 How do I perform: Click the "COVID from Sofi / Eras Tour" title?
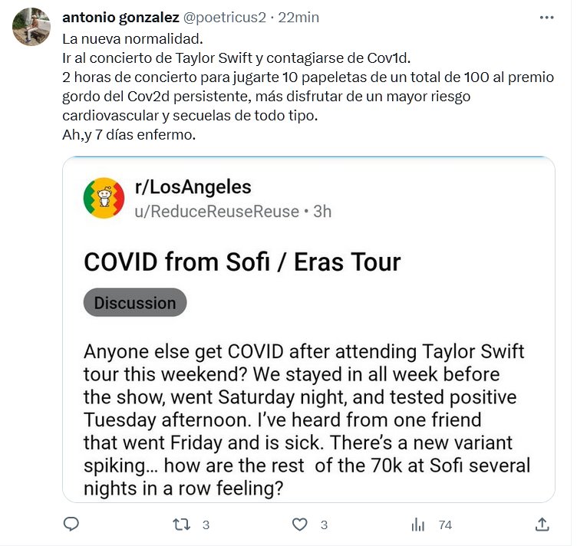242,261
